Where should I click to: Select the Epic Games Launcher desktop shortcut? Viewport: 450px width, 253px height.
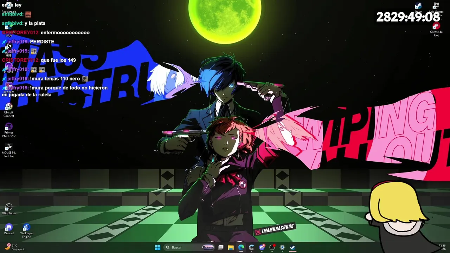(436, 9)
